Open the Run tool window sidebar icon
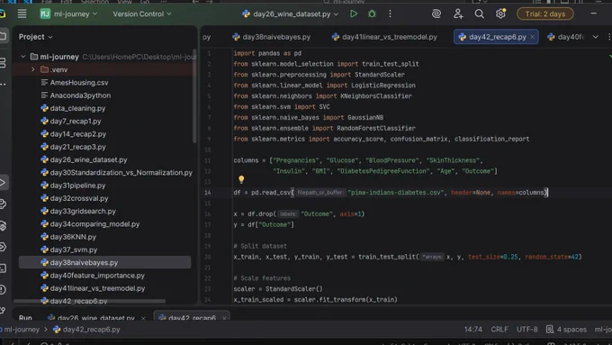The image size is (612, 345). [x=3, y=183]
